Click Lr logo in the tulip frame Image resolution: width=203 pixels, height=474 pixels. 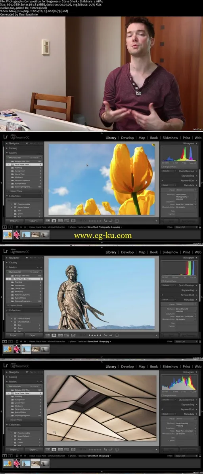[x=6, y=137]
